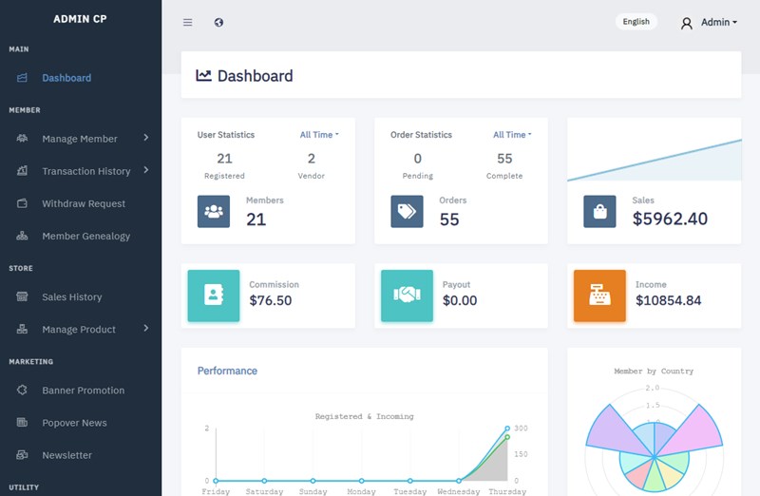Click the Transaction History icon
760x496 pixels.
coord(22,171)
